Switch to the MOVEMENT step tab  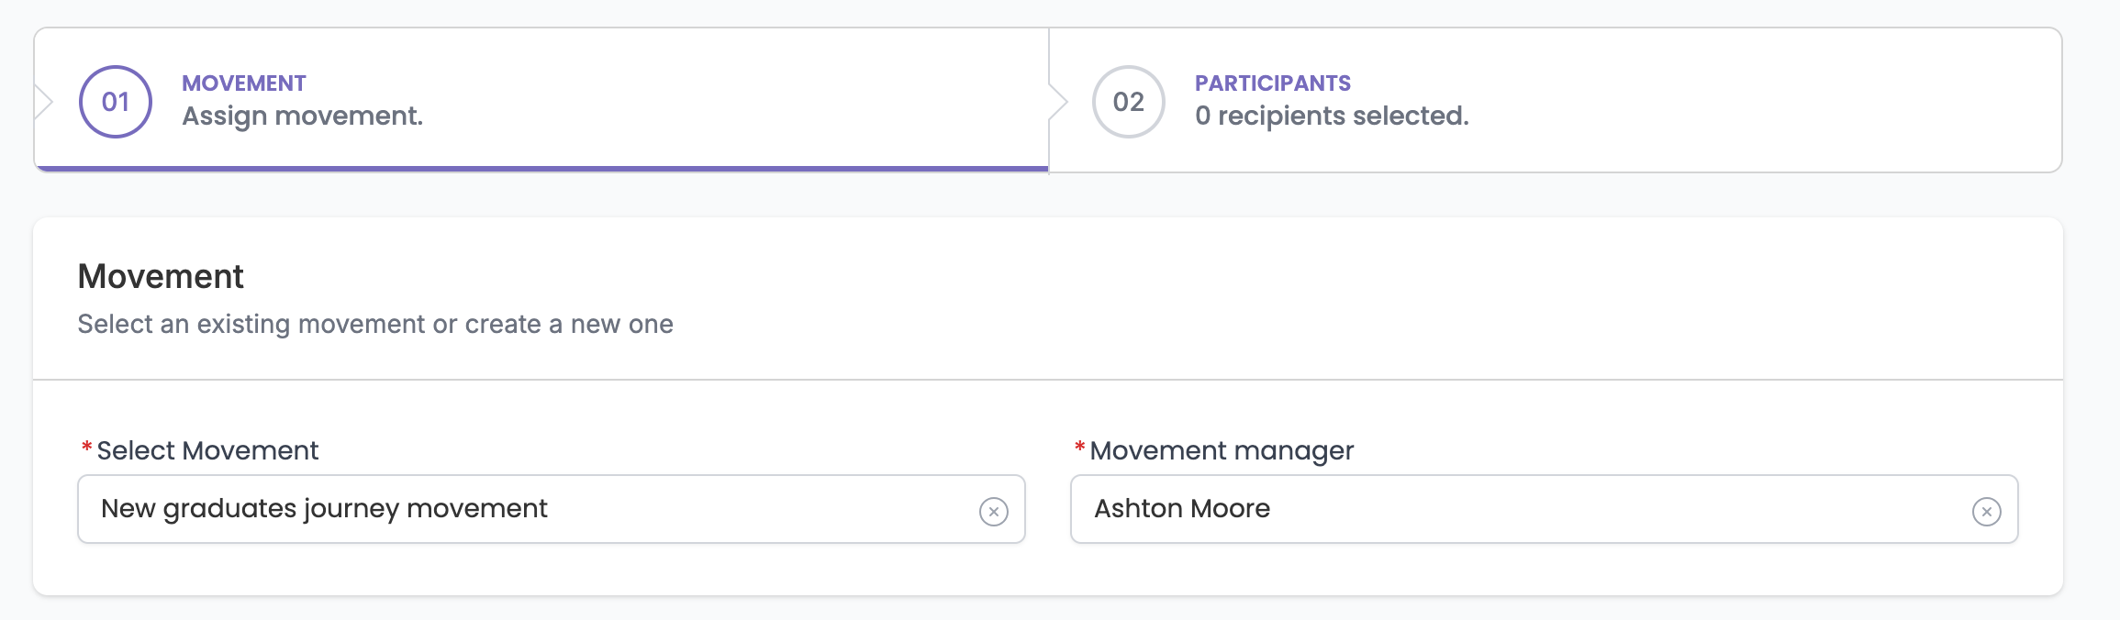pyautogui.click(x=541, y=100)
